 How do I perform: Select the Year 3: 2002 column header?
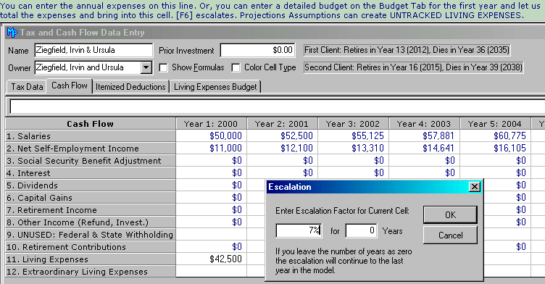tap(353, 124)
